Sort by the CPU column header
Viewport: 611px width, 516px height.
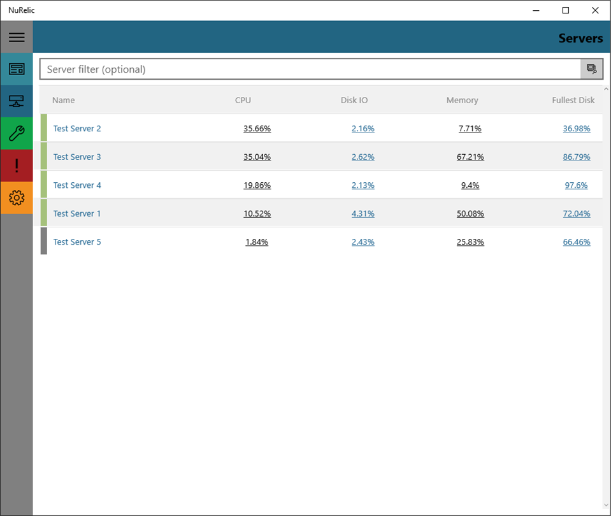[x=243, y=100]
